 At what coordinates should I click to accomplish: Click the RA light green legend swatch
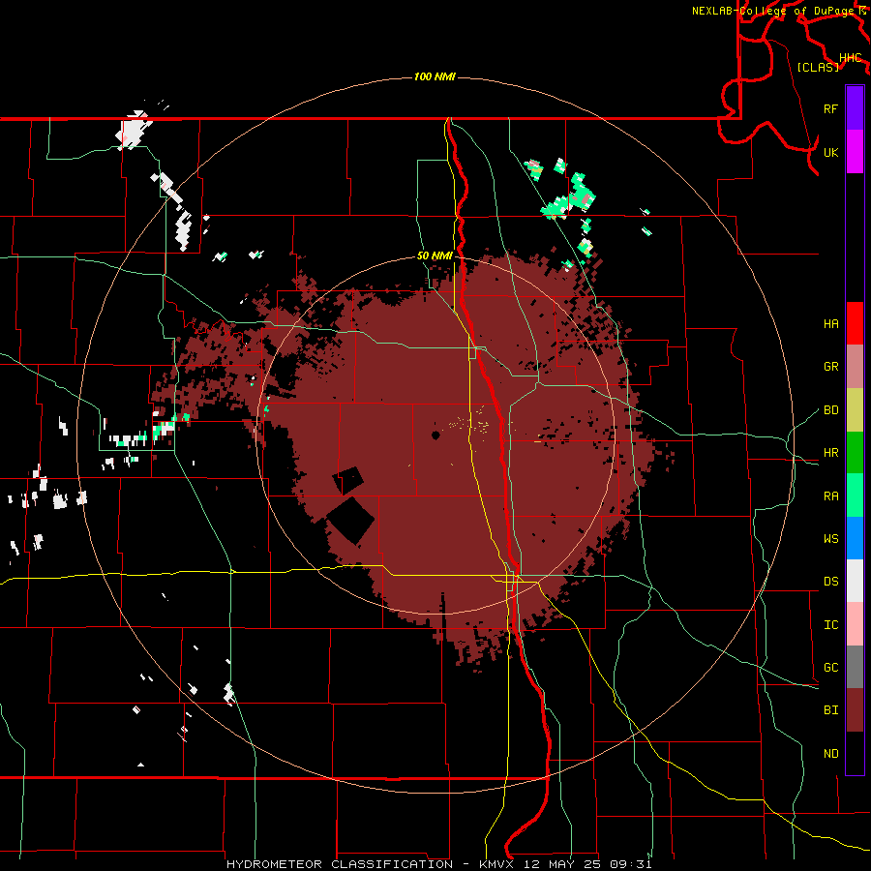point(855,496)
